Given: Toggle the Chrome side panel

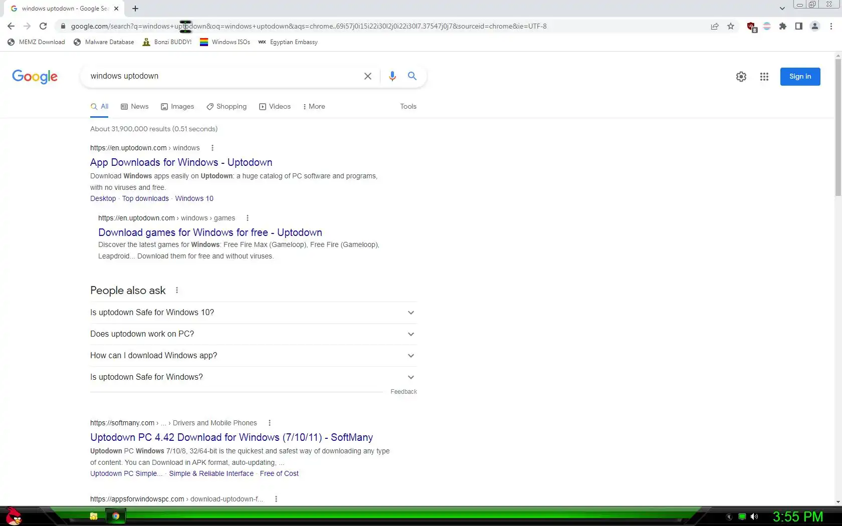Looking at the screenshot, I should click(x=799, y=26).
